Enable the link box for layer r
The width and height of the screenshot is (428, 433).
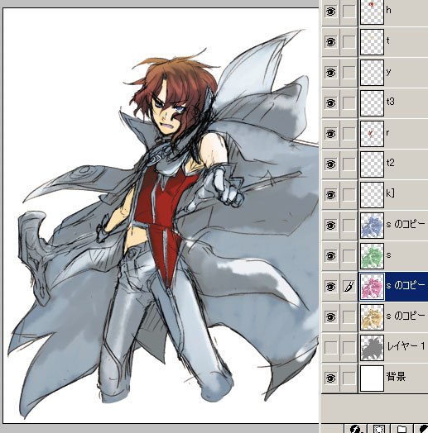pyautogui.click(x=349, y=134)
